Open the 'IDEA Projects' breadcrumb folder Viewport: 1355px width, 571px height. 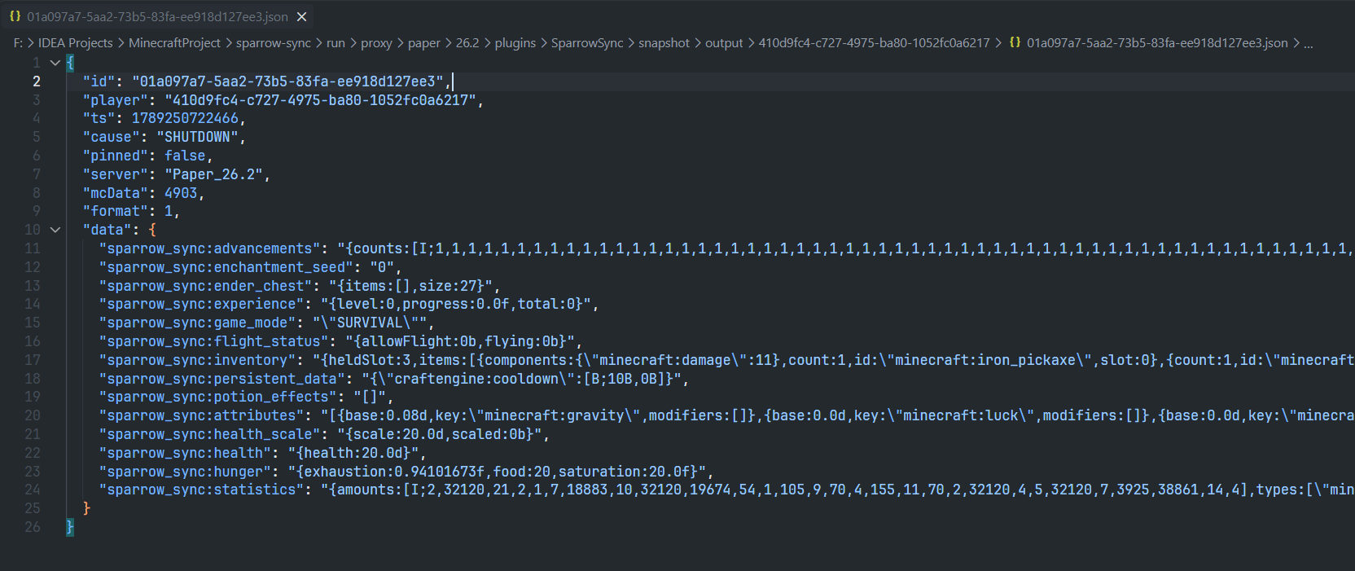pos(76,42)
